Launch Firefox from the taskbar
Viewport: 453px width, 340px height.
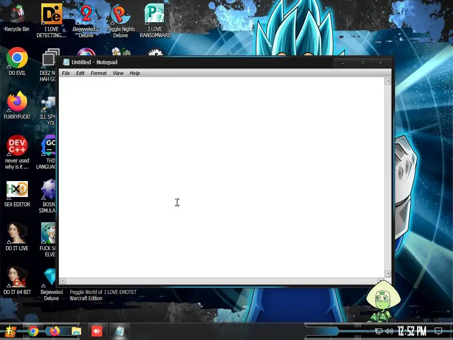click(x=54, y=331)
